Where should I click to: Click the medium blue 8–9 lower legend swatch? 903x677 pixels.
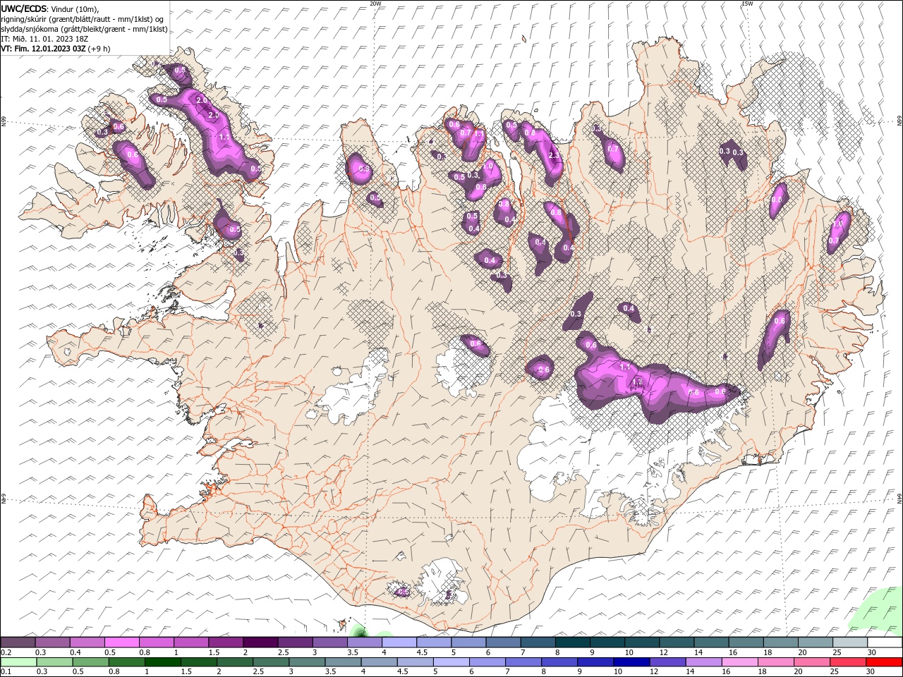point(559,662)
